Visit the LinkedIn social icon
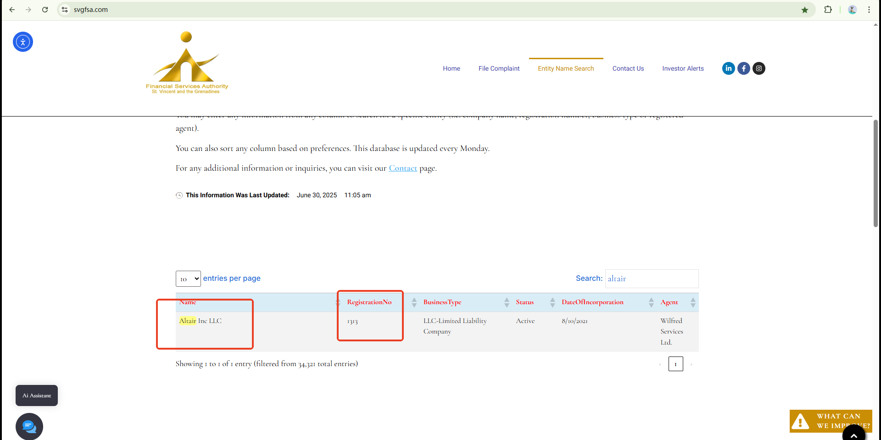Image resolution: width=881 pixels, height=440 pixels. [x=728, y=68]
